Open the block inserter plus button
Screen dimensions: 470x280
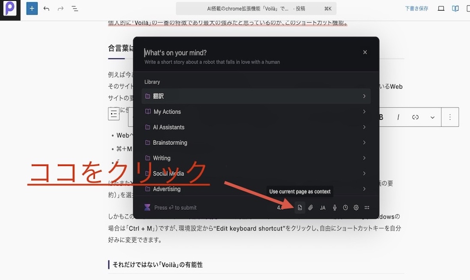coord(32,8)
